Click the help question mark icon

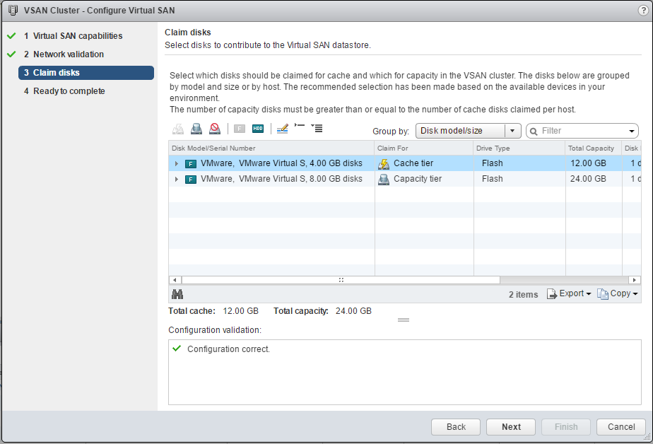[643, 11]
